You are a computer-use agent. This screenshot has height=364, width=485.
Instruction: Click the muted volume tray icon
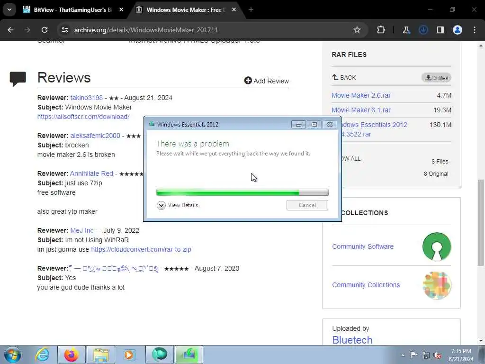pyautogui.click(x=437, y=355)
